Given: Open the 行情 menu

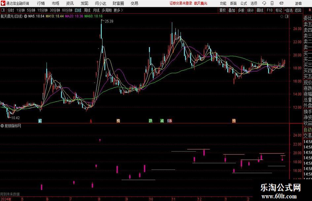Looking at the screenshot, I should point(41,3).
